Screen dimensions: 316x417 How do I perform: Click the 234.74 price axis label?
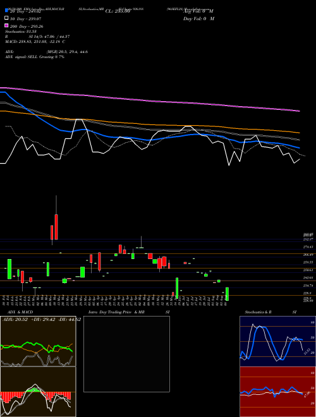coord(309,286)
